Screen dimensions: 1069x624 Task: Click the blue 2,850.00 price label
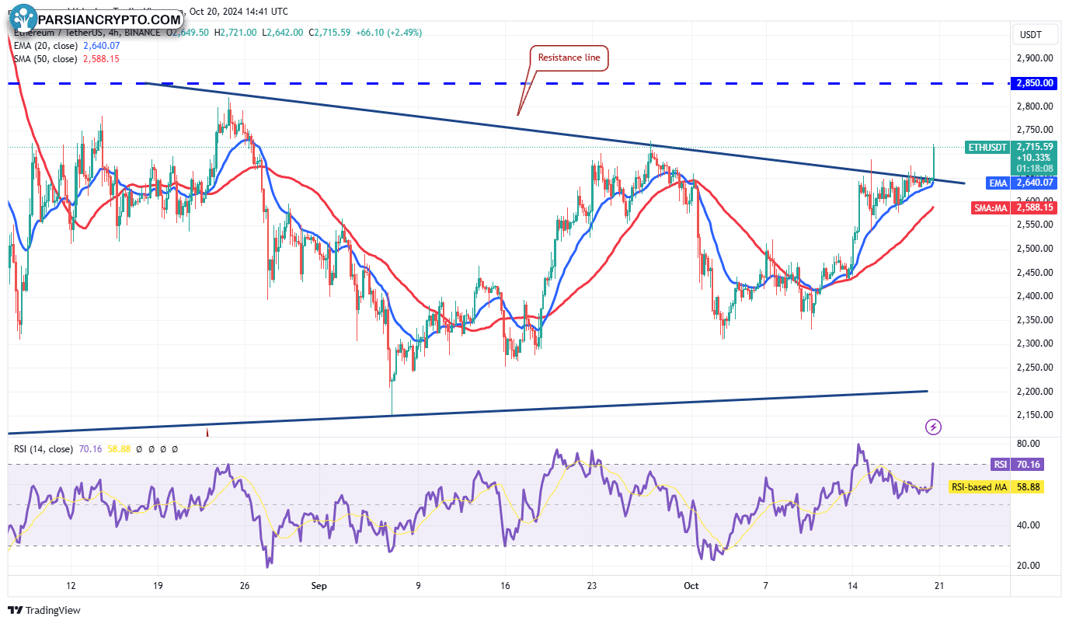tap(1034, 83)
